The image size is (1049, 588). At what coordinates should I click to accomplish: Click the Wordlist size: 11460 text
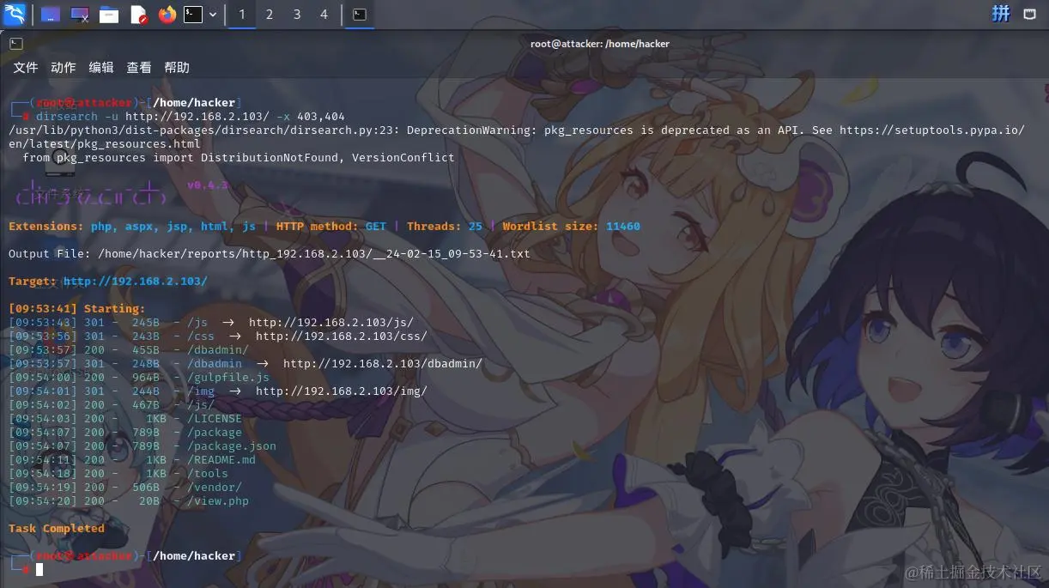(x=572, y=227)
